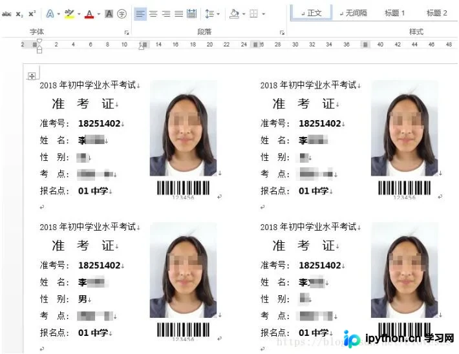The image size is (459, 354).
Task: Toggle align left
Action: pyautogui.click(x=140, y=14)
